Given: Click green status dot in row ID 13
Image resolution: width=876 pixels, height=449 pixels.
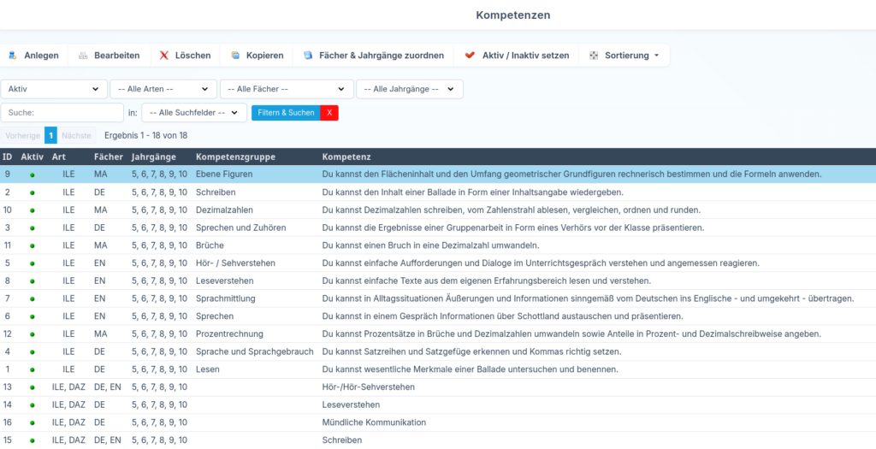Looking at the screenshot, I should coord(33,387).
